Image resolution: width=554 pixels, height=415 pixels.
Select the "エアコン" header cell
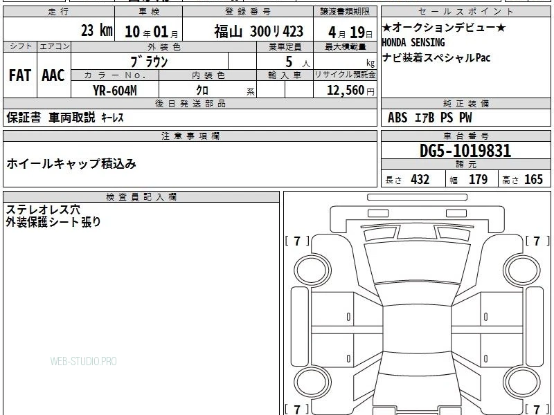click(54, 46)
